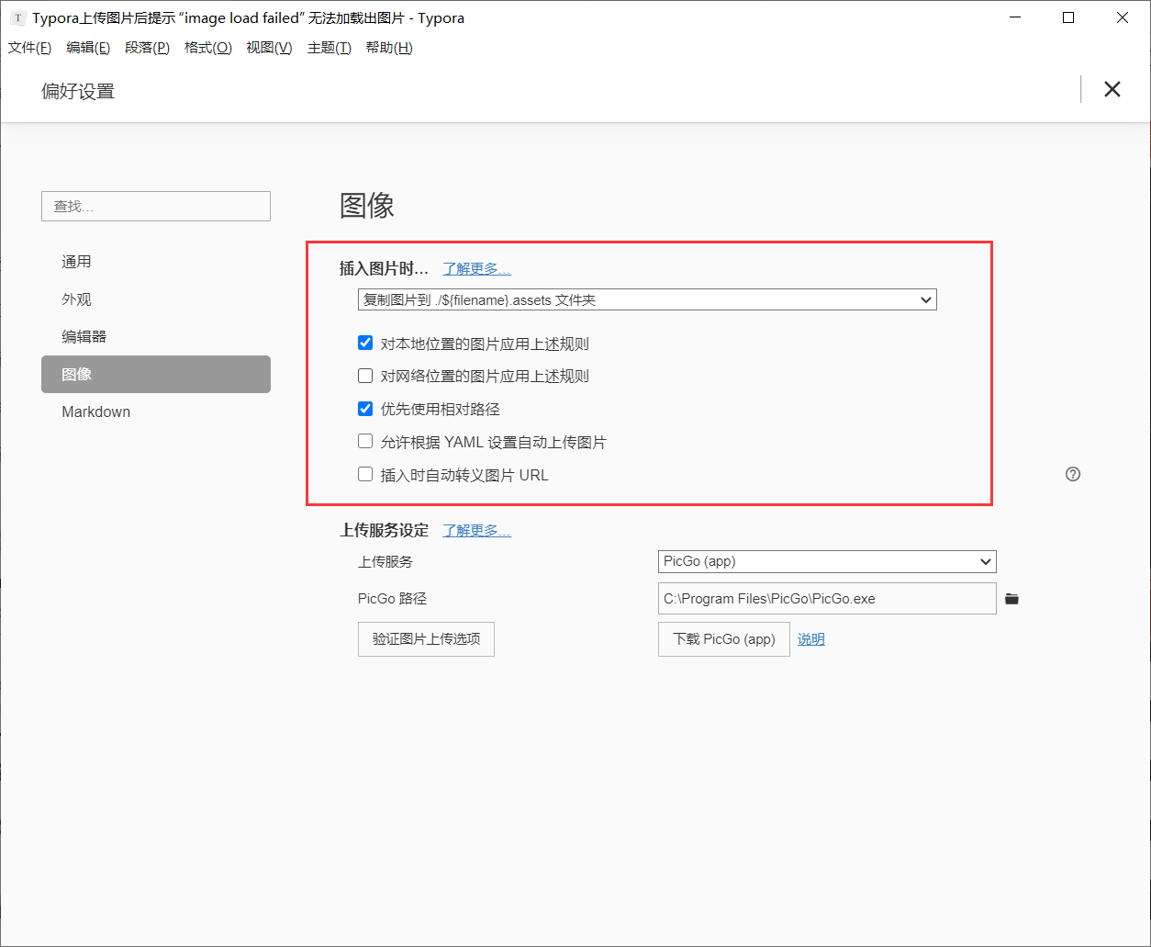Switch to the Markdown settings section
This screenshot has height=947, width=1151.
coord(95,411)
